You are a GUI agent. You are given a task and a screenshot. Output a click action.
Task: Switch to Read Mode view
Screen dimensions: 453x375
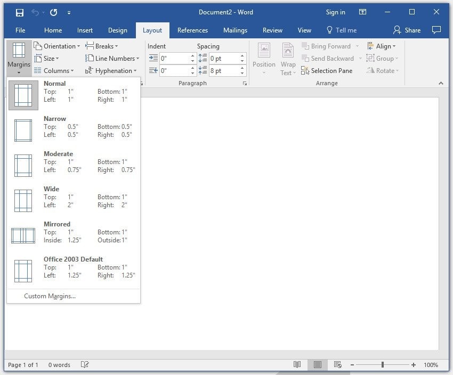click(x=297, y=364)
